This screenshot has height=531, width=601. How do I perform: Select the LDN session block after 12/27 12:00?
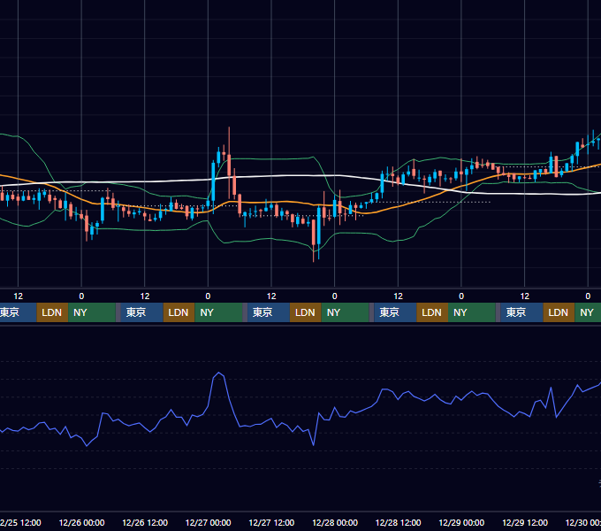coord(306,312)
